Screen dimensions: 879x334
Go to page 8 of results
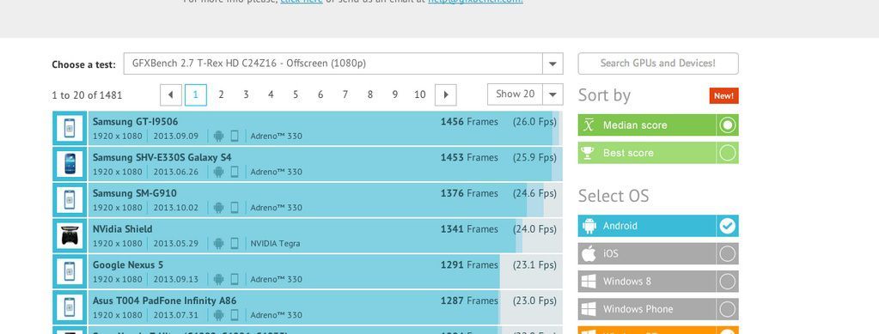click(370, 94)
